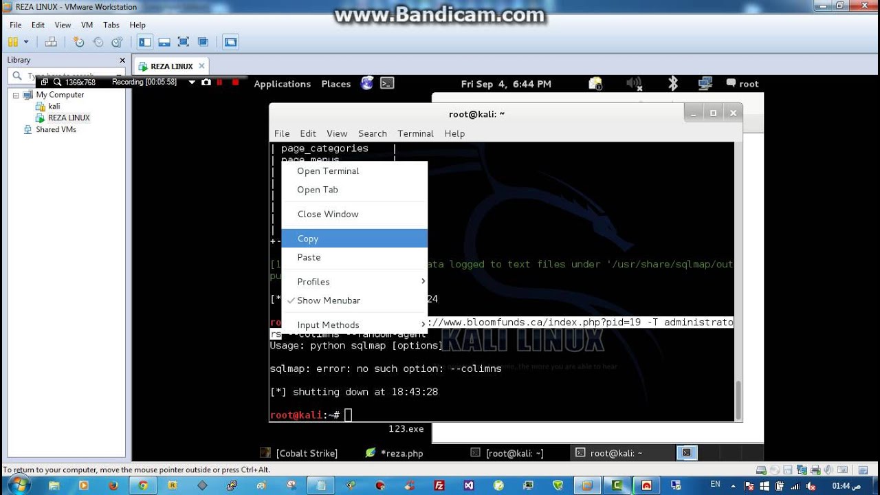Image resolution: width=880 pixels, height=495 pixels.
Task: Choose Close Window in context menu
Action: point(355,214)
